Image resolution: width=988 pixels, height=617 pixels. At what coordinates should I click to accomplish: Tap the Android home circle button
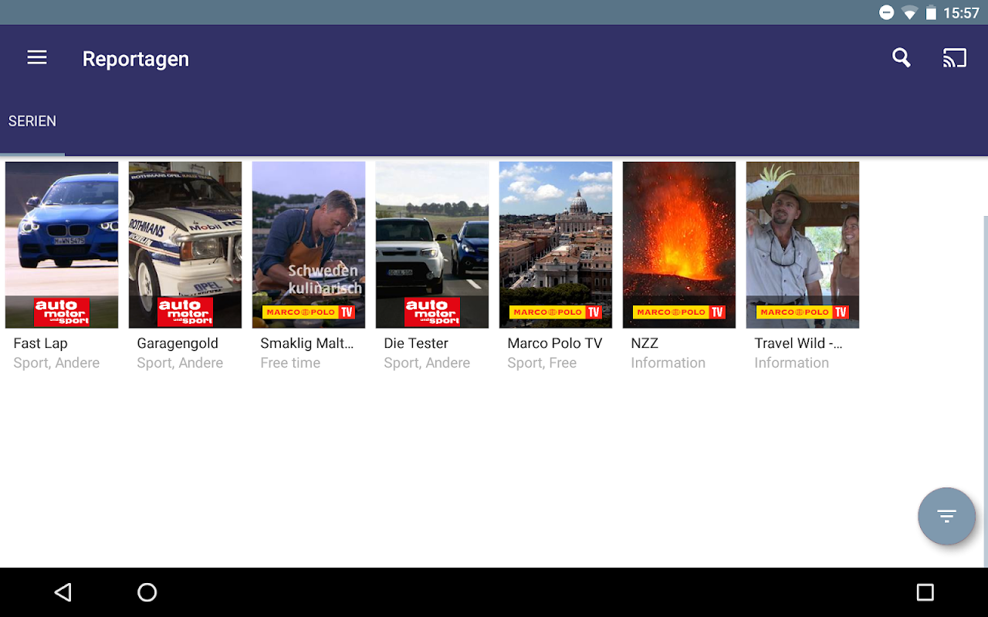147,592
